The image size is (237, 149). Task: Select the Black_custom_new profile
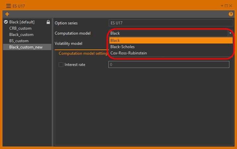pos(26,47)
